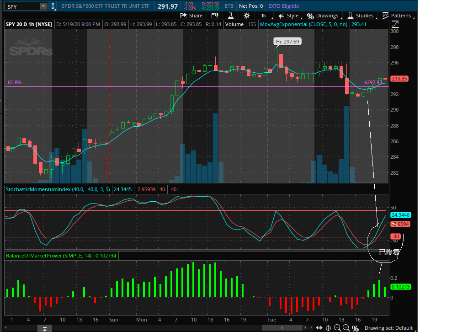Click the expand/compress time axis icon
473x332 pixels.
click(x=319, y=328)
